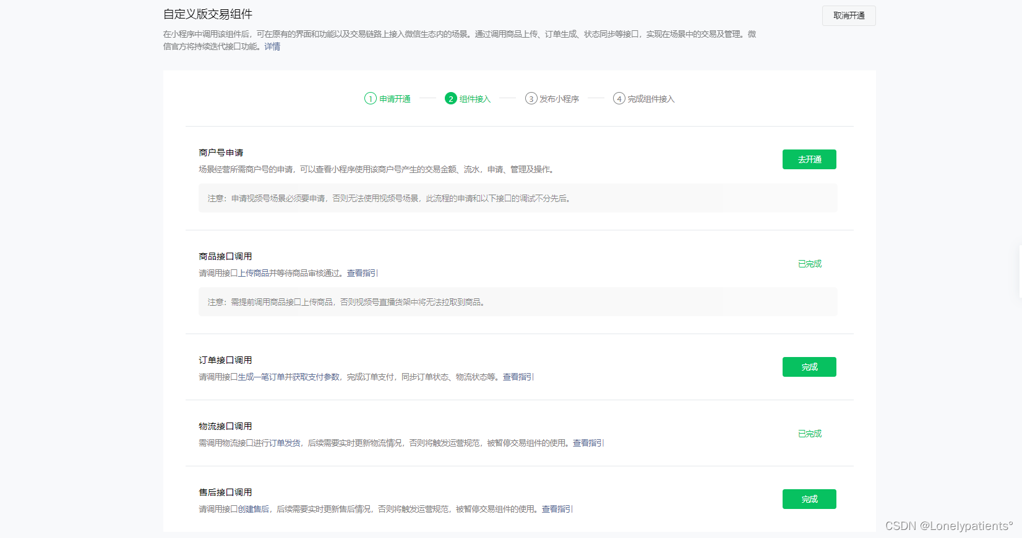Open 查看指引 link under 售后接口调用

(x=557, y=509)
